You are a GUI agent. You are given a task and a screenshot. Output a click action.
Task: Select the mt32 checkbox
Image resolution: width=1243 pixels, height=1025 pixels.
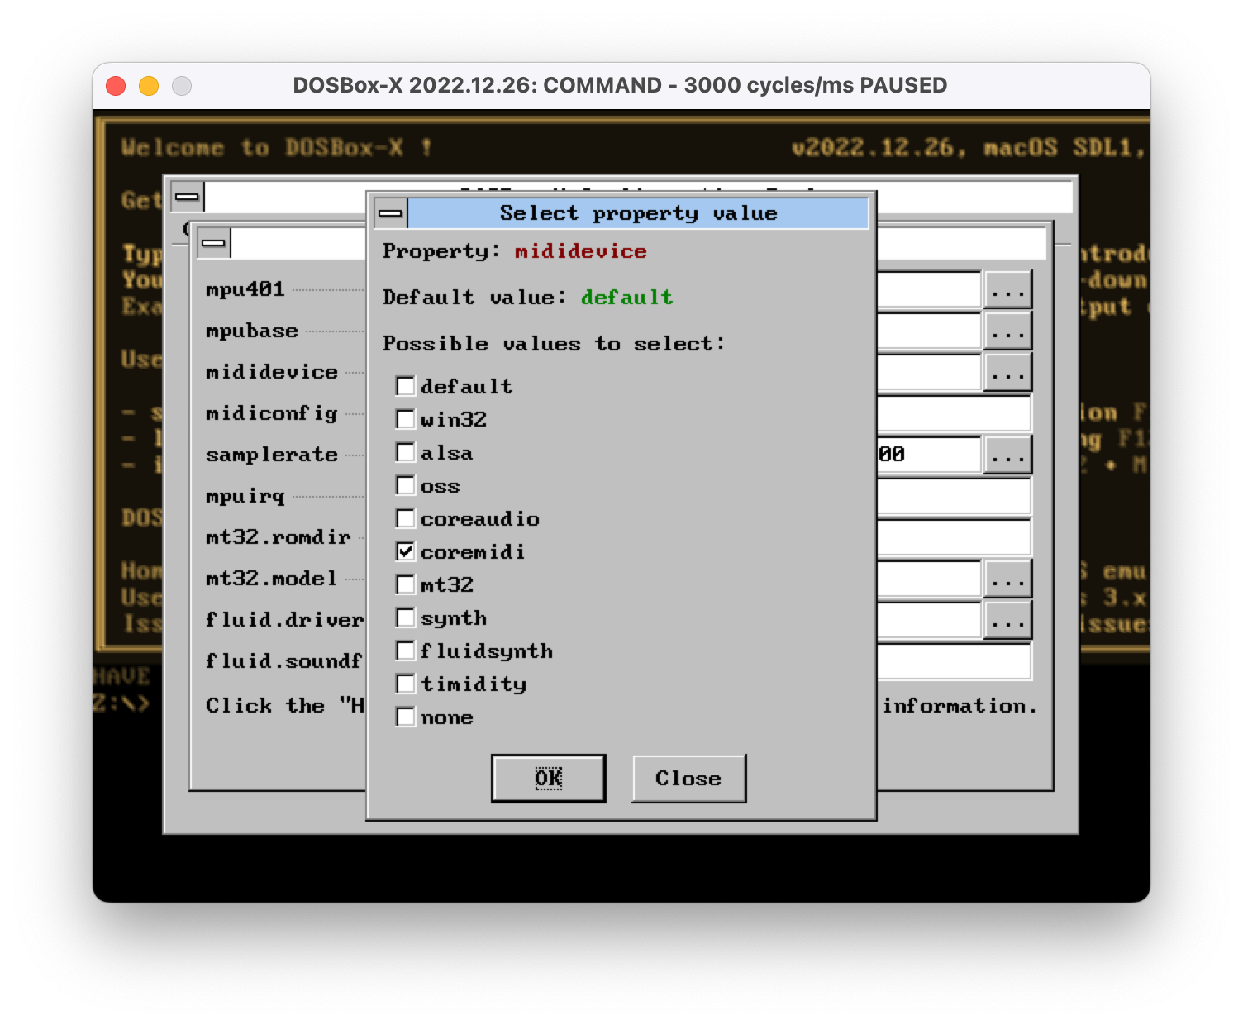(x=405, y=584)
